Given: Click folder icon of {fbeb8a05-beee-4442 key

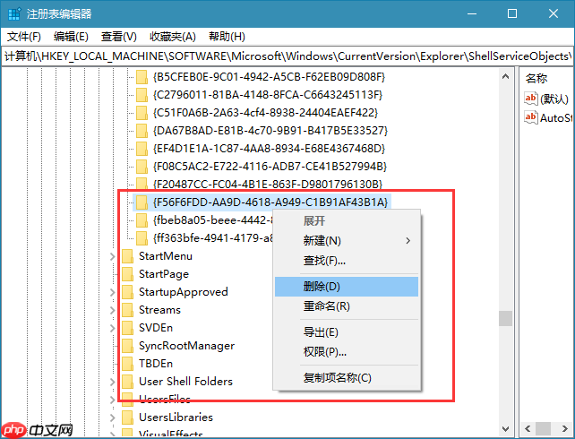Looking at the screenshot, I should (142, 220).
